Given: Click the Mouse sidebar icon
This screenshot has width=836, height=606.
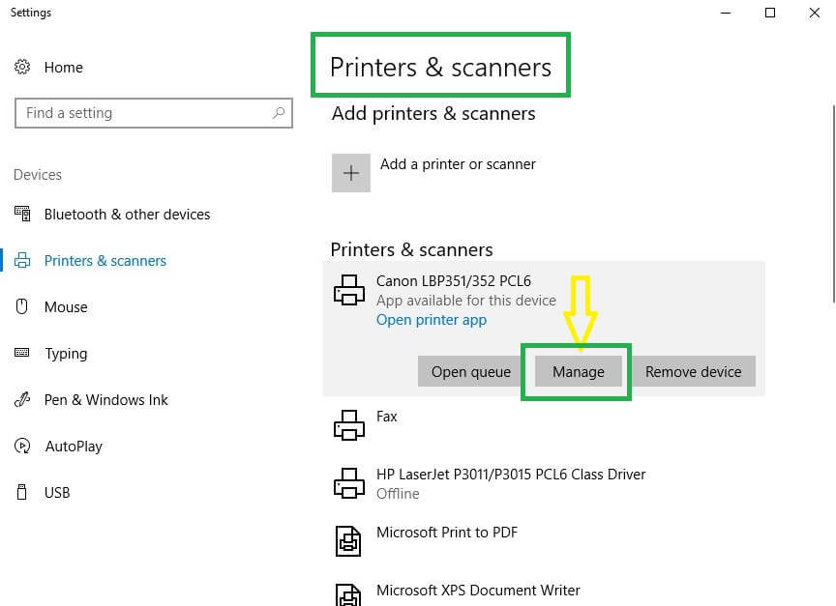Looking at the screenshot, I should 22,306.
